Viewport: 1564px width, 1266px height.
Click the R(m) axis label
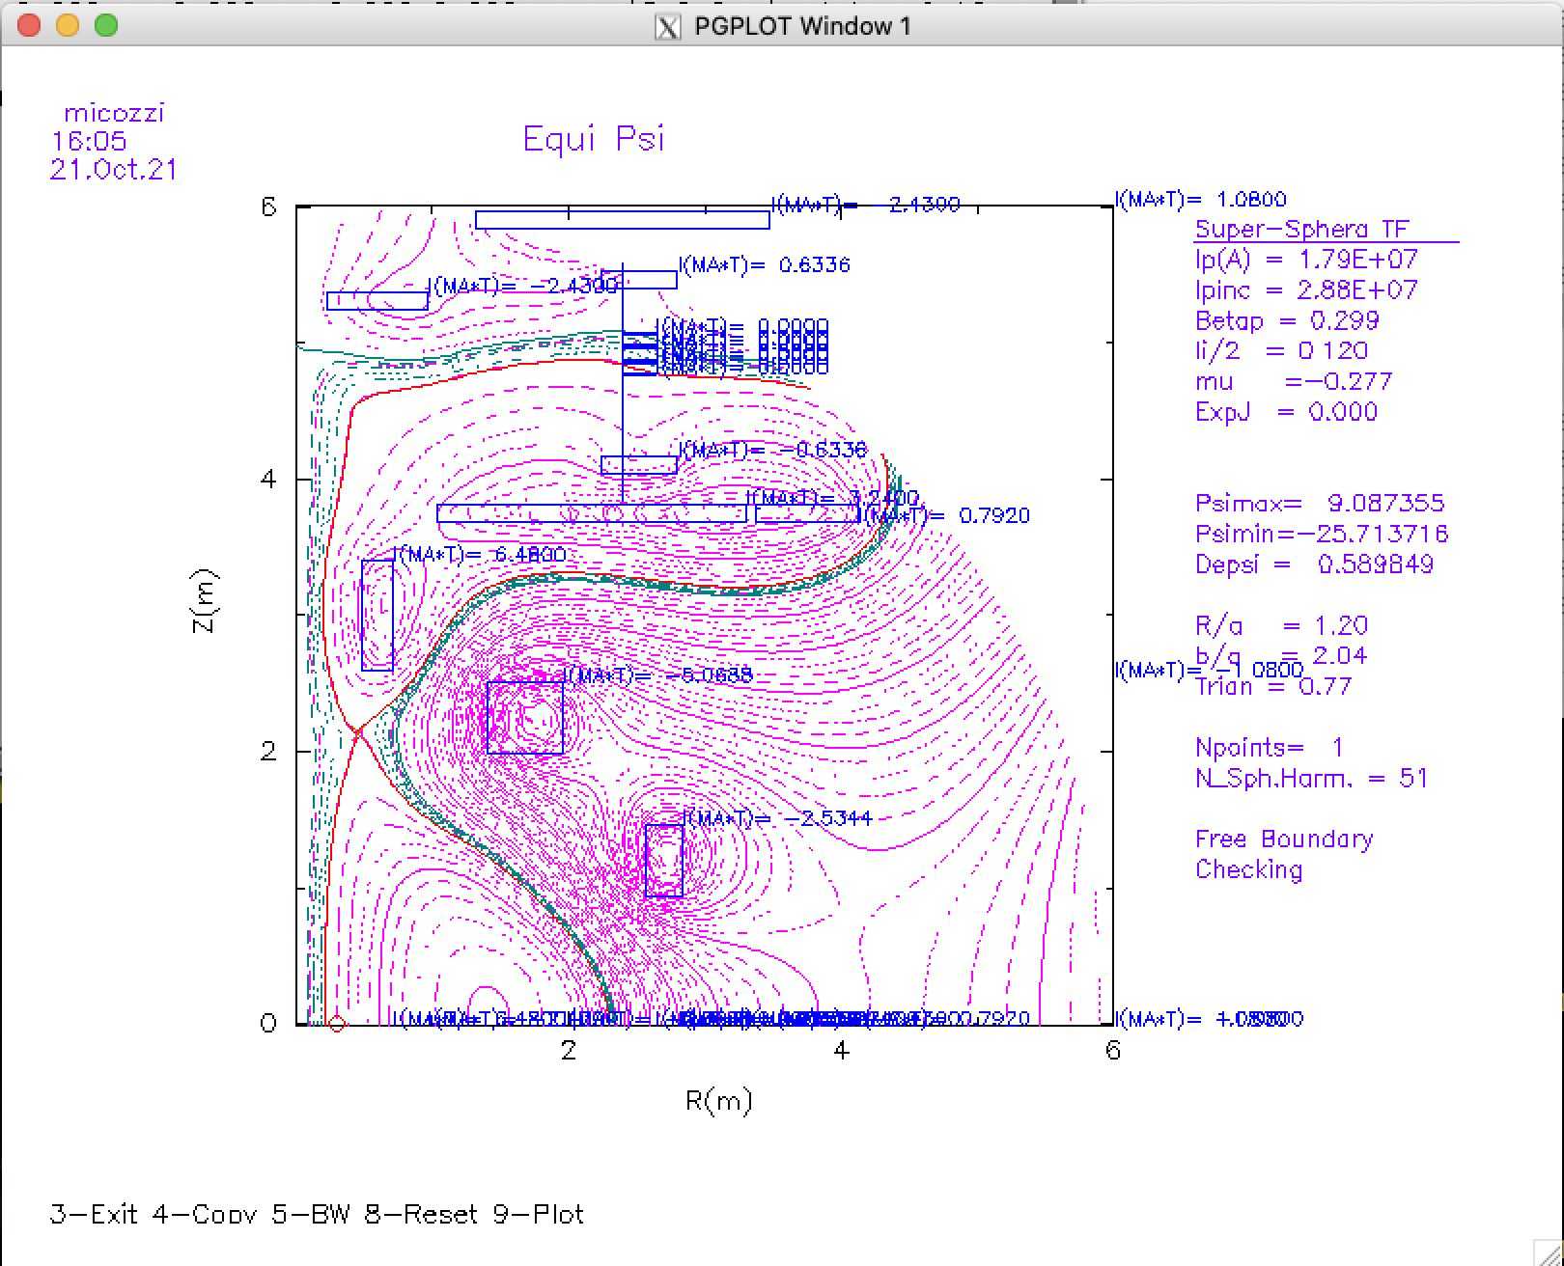pyautogui.click(x=718, y=1101)
